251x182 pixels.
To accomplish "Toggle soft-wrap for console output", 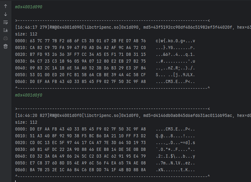I will point(6,23).
